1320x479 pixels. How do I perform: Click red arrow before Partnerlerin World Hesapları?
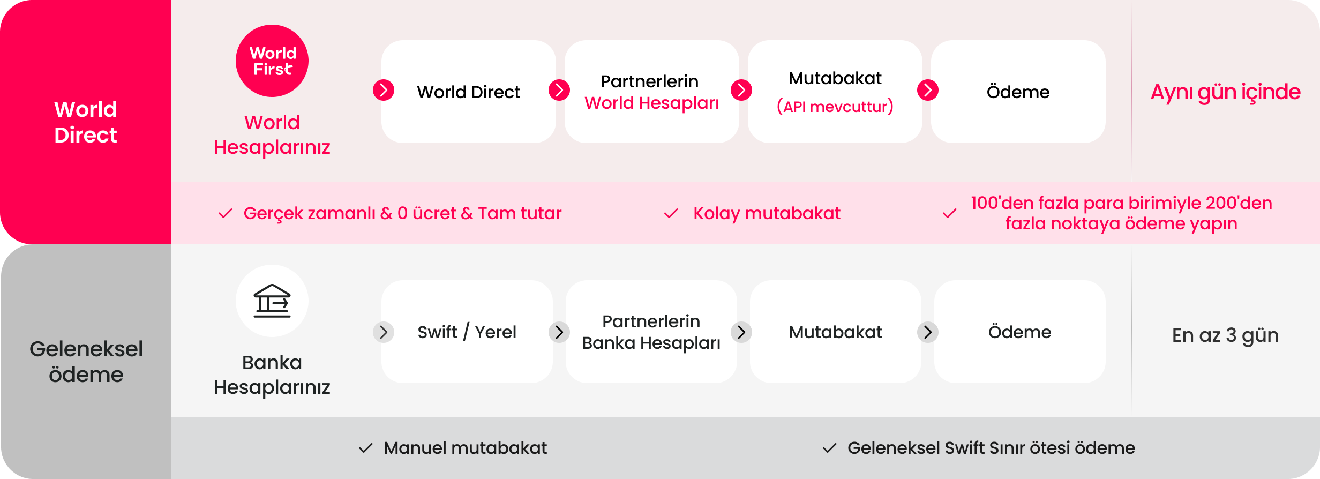(559, 90)
